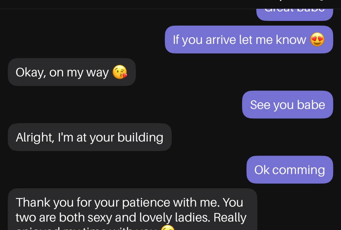This screenshot has height=230, width=341.
Task: Tap the 'Thank you for your patience' message
Action: 132,210
